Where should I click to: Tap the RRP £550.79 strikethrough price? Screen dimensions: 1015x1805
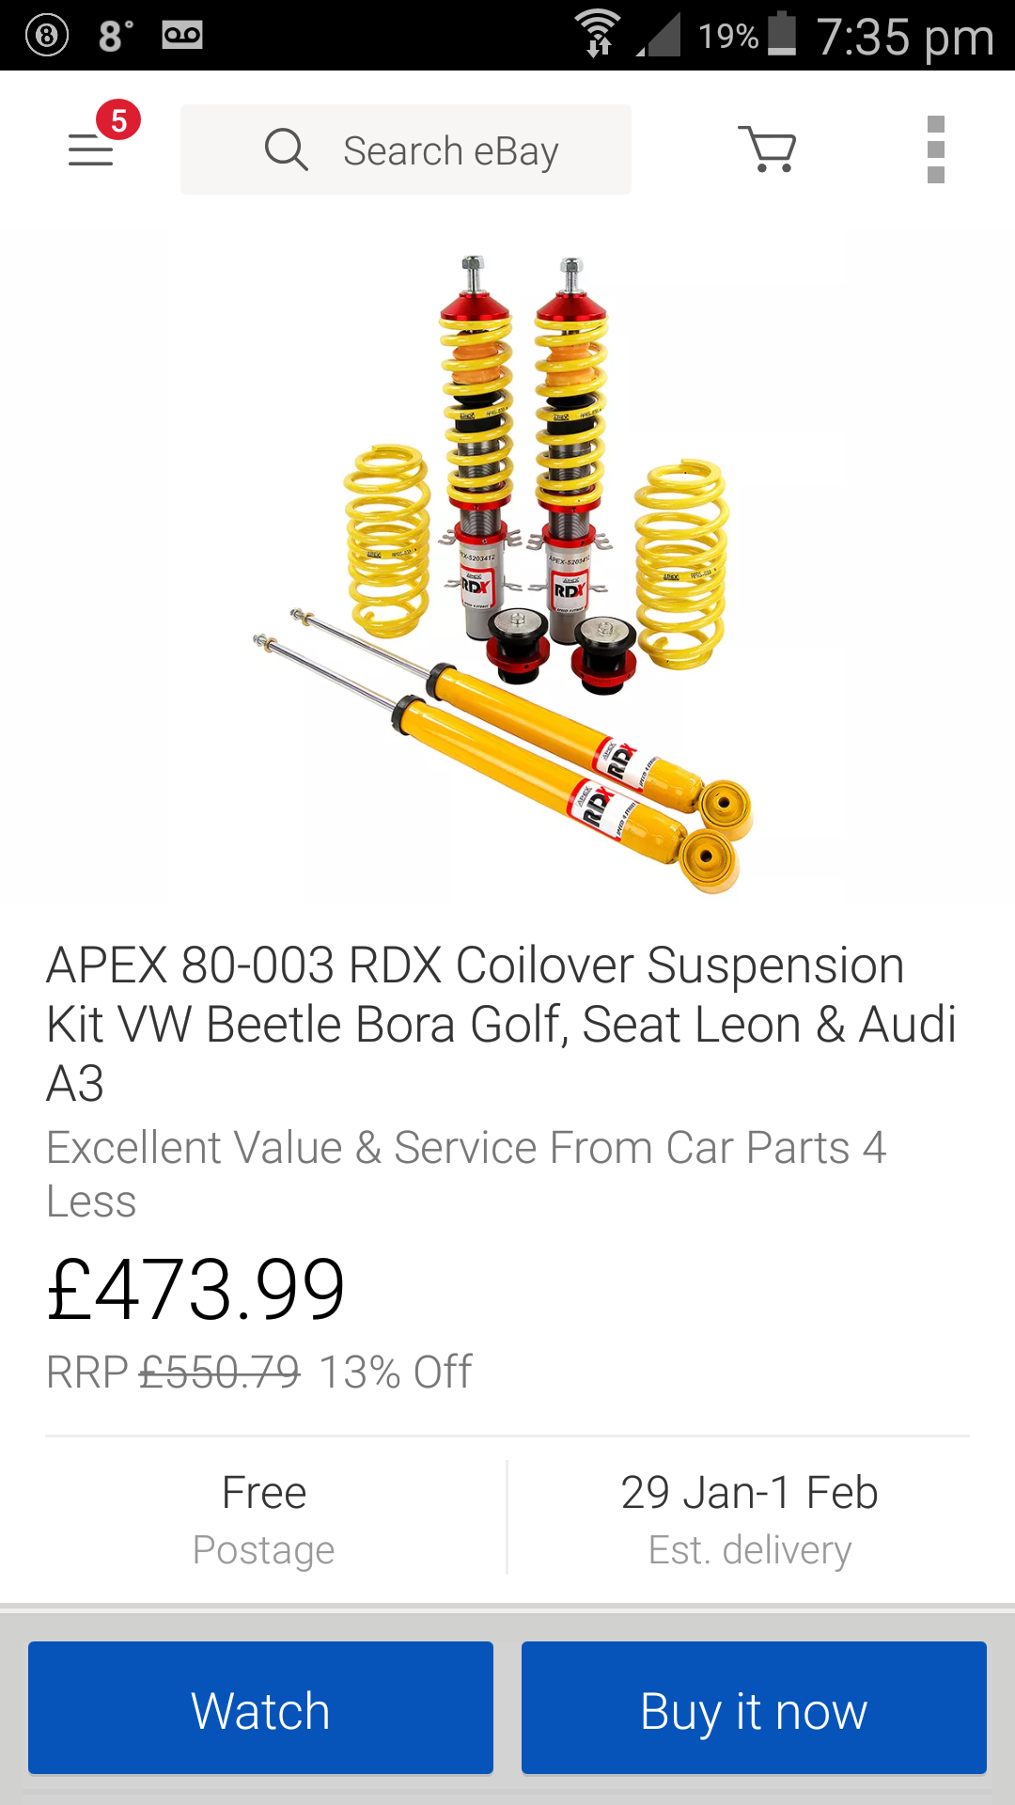[219, 1373]
